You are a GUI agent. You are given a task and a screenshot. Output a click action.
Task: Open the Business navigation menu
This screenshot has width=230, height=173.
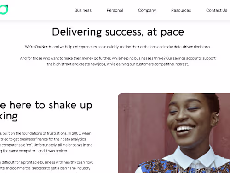(83, 10)
